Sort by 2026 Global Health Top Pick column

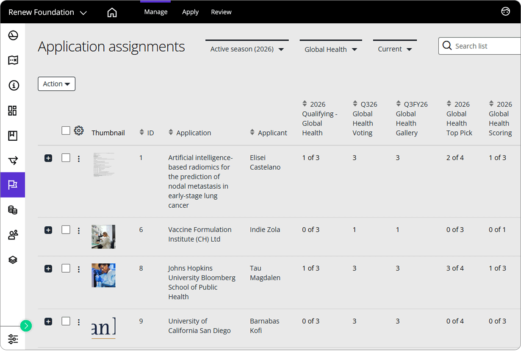coord(449,103)
